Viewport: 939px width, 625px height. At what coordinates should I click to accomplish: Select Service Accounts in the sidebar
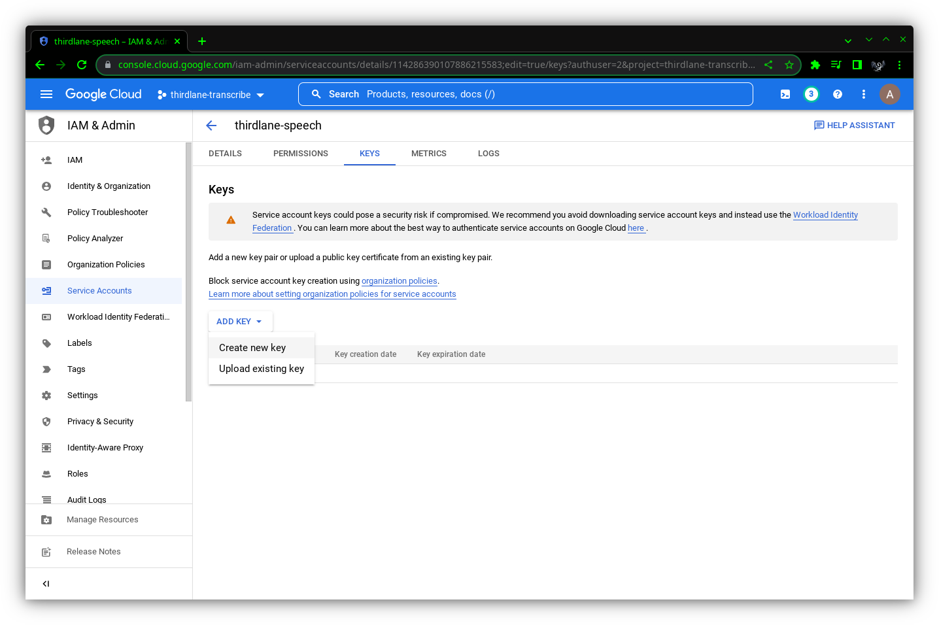(104, 291)
